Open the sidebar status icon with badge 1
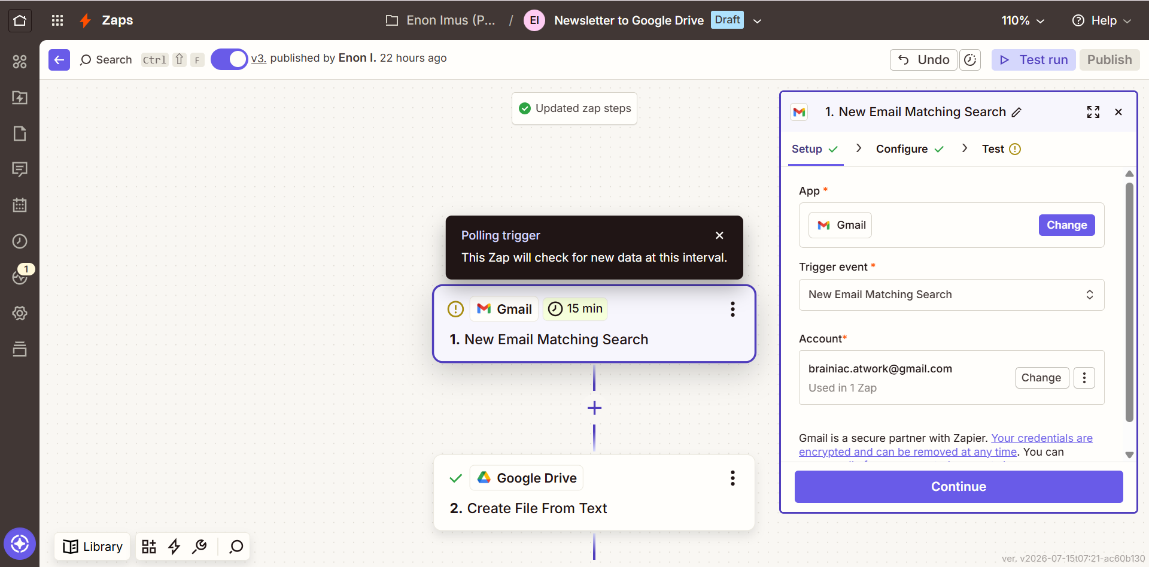The height and width of the screenshot is (567, 1149). (21, 276)
